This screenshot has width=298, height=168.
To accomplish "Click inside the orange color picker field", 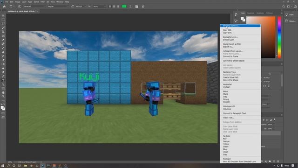I will click(268, 37).
